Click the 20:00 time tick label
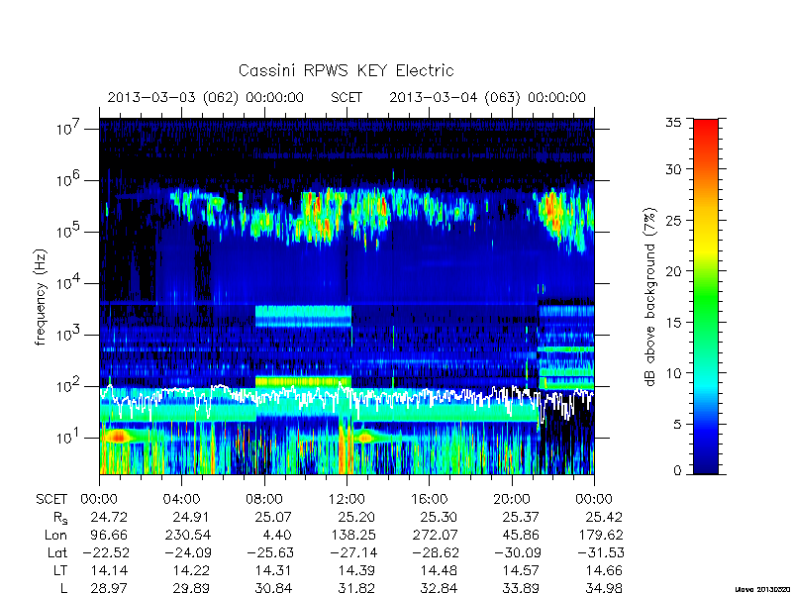The height and width of the screenshot is (594, 792). (512, 500)
